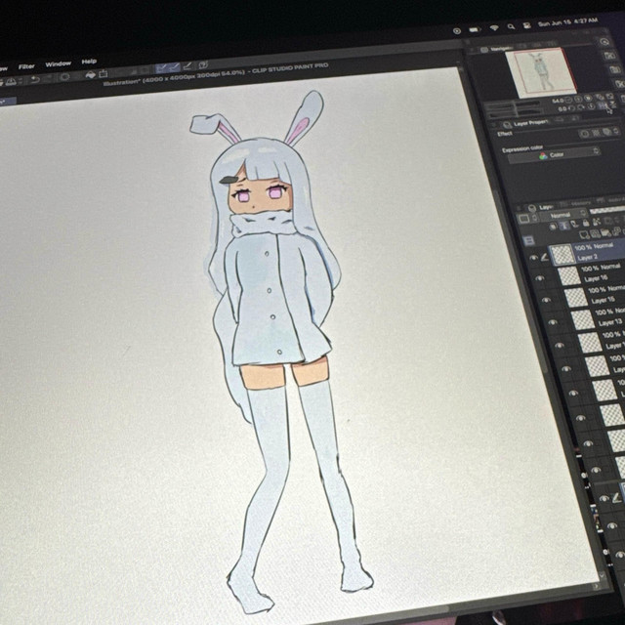
Task: Click the Scale/Rotate transform icon in the command bar
Action: 104,74
